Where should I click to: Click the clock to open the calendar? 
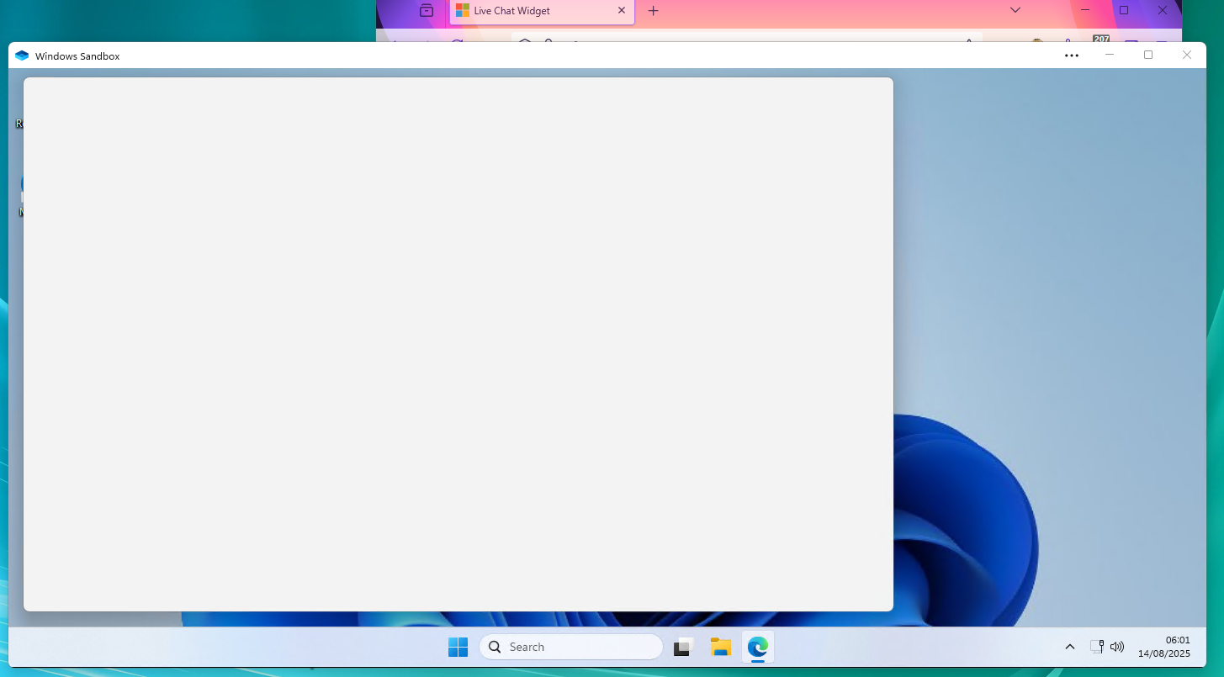(x=1164, y=647)
